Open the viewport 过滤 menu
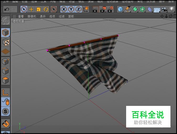The width and height of the screenshot is (177, 134). [x=62, y=16]
